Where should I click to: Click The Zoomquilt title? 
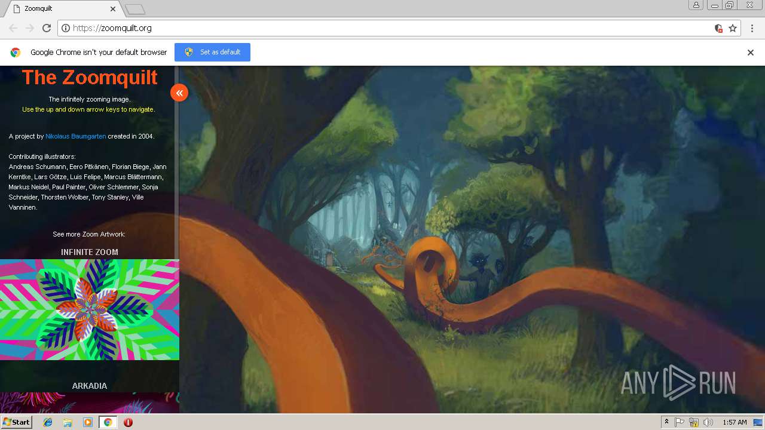click(x=90, y=77)
